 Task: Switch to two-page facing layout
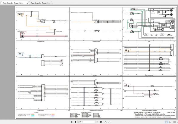point(174,122)
